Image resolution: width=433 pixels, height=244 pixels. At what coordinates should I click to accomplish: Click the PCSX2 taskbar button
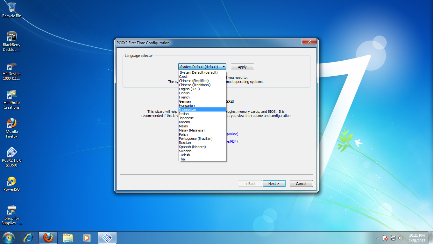(x=107, y=238)
